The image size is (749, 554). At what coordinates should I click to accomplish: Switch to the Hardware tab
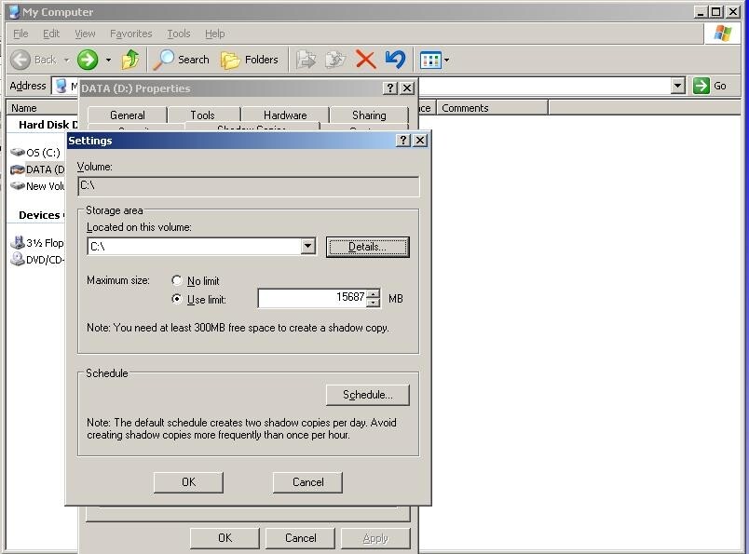pyautogui.click(x=284, y=115)
